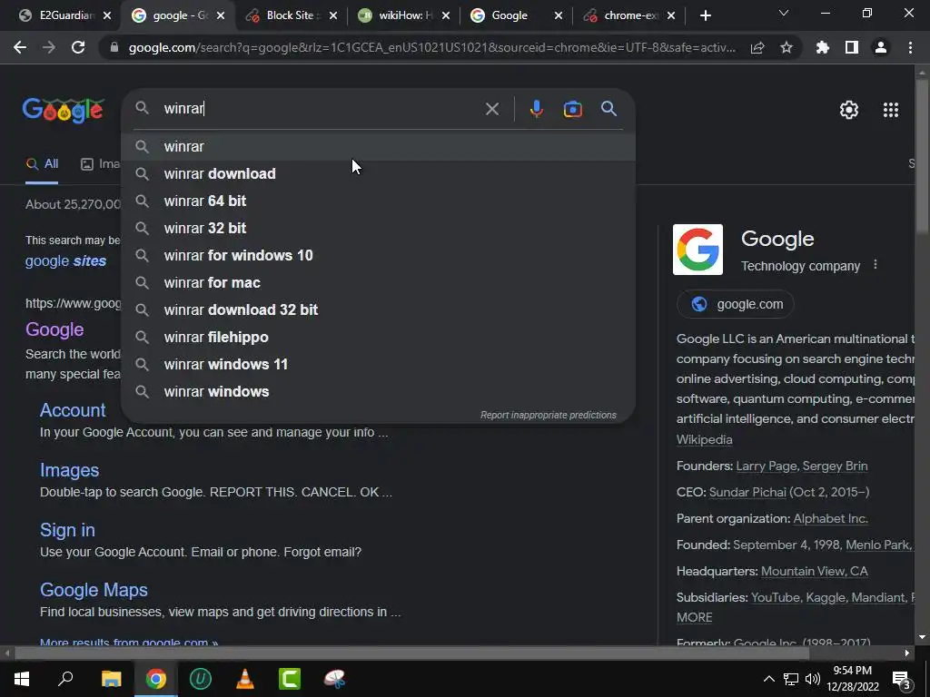Click the Chrome back arrow

(x=20, y=47)
